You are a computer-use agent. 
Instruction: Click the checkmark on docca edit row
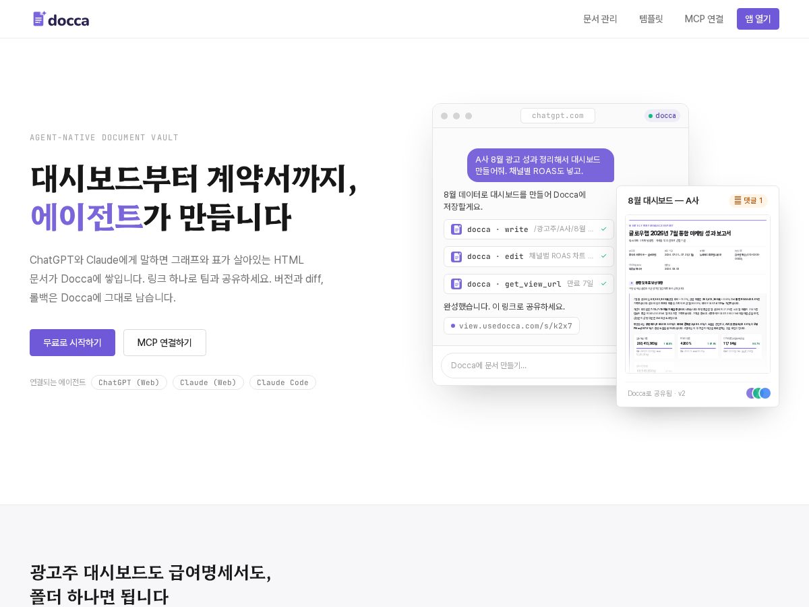pyautogui.click(x=603, y=256)
